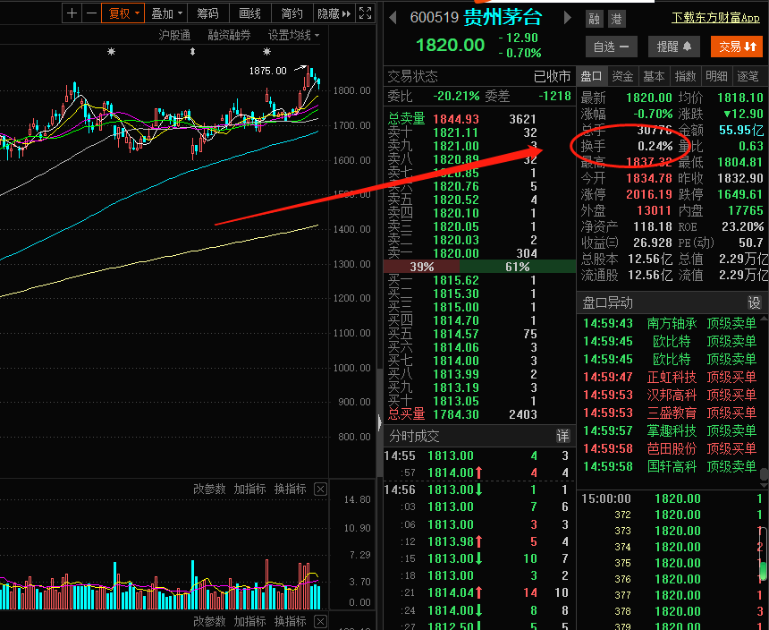Click the double-arrow event marker on chart
This screenshot has width=769, height=630.
(193, 52)
